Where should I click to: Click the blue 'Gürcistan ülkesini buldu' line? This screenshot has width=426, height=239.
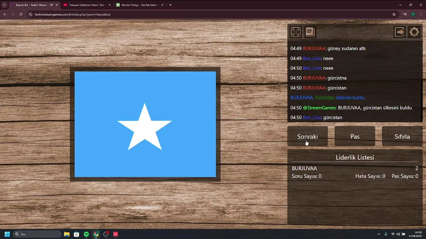(x=328, y=98)
